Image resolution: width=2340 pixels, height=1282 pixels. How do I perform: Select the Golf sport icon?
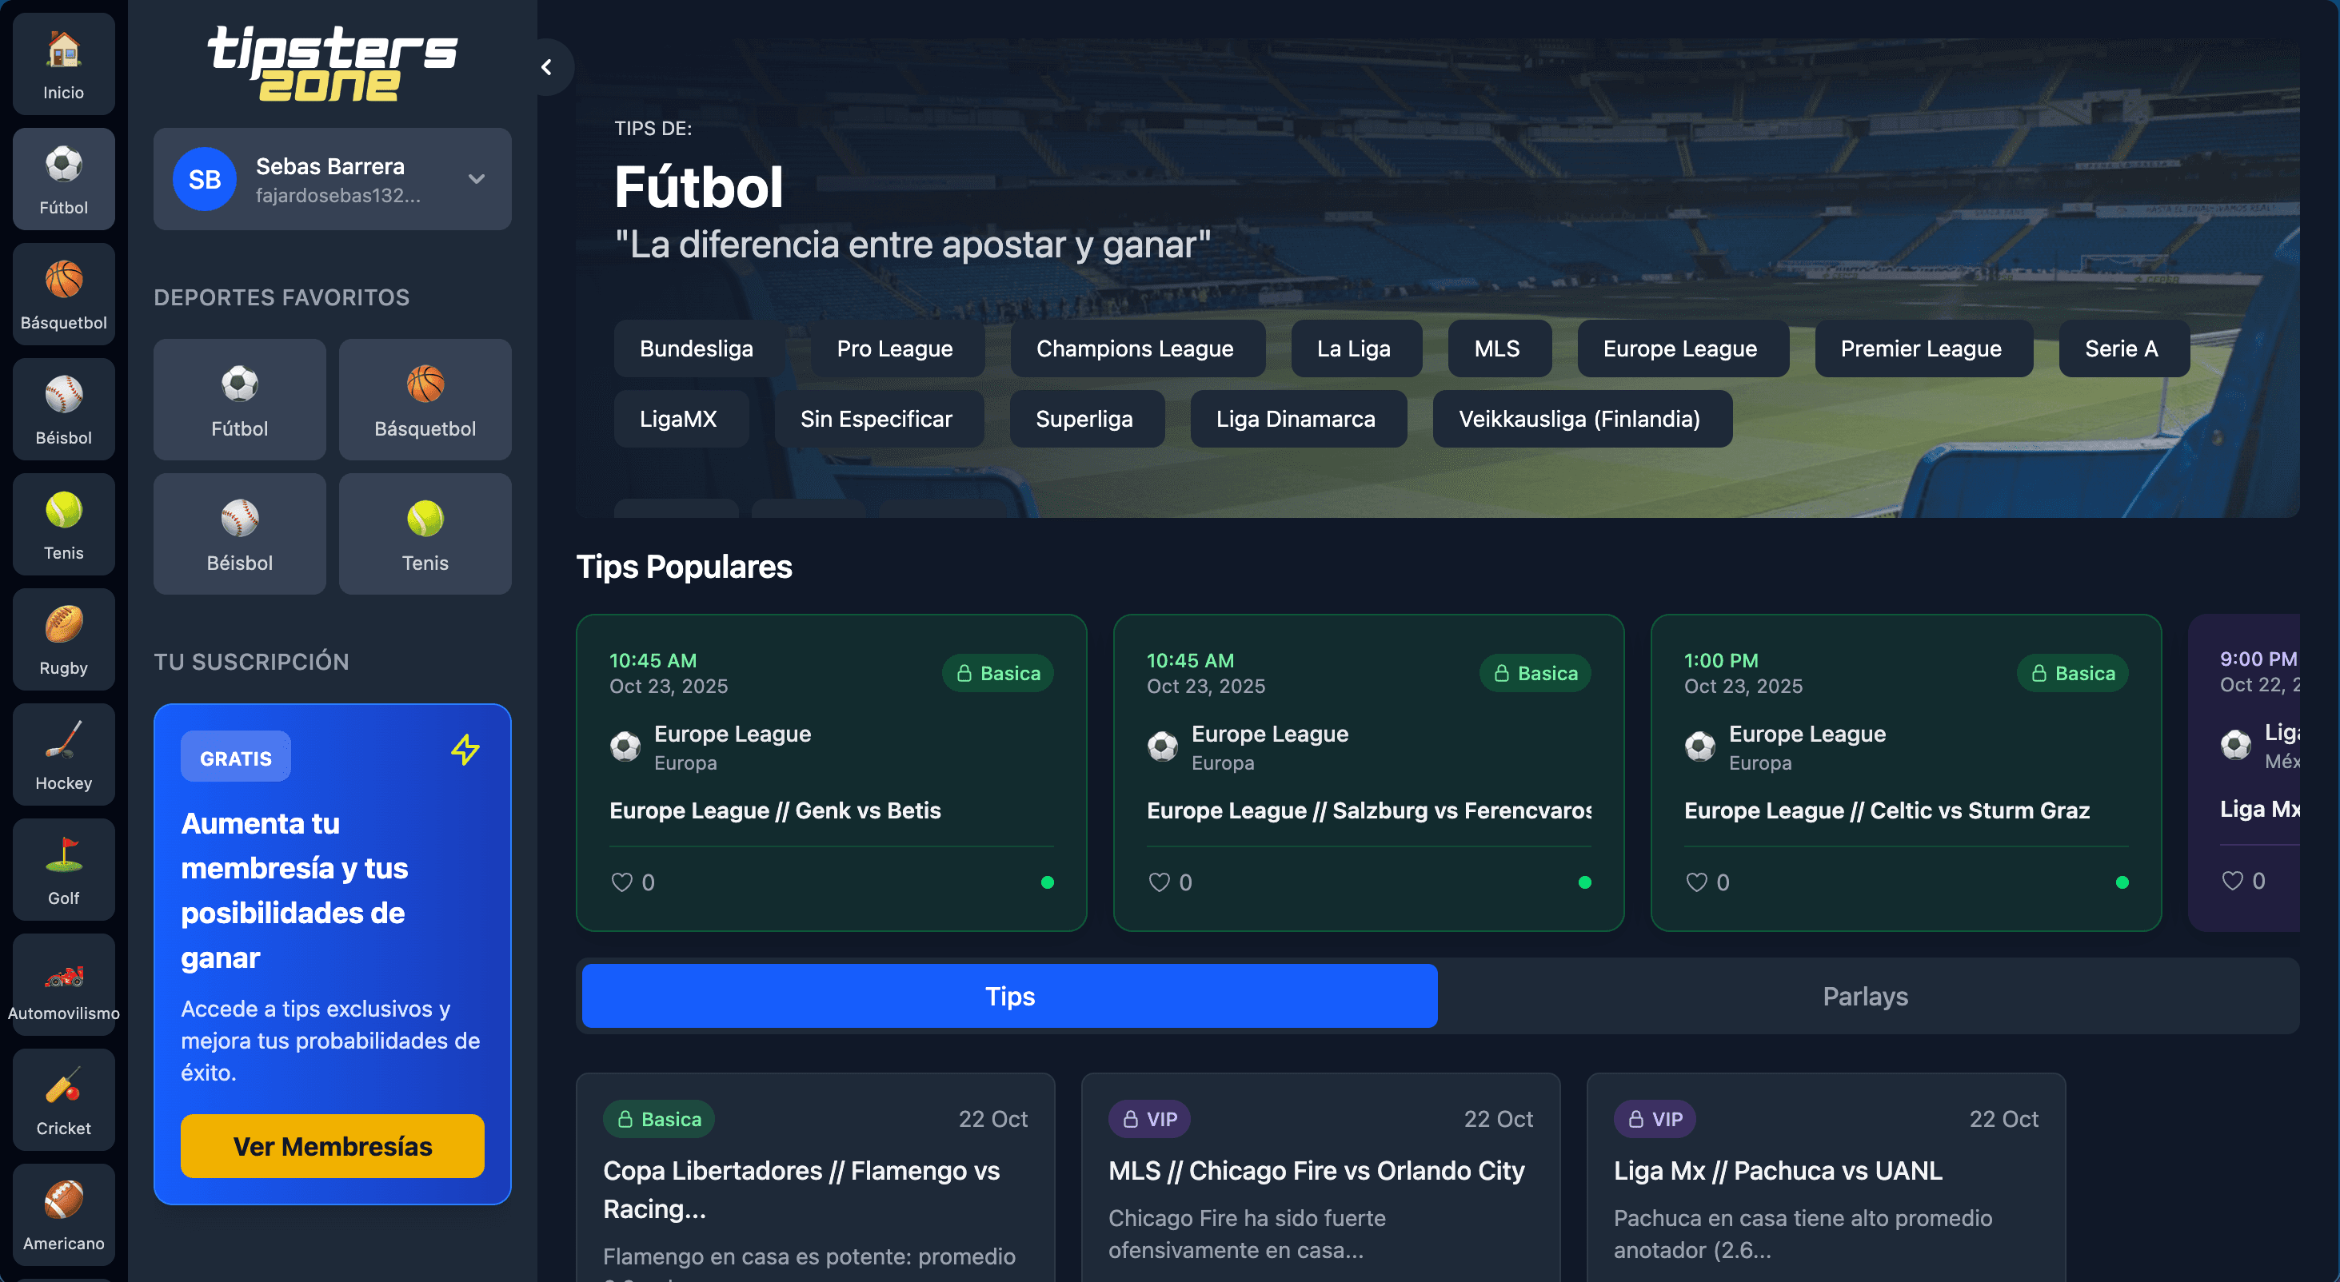pyautogui.click(x=62, y=869)
